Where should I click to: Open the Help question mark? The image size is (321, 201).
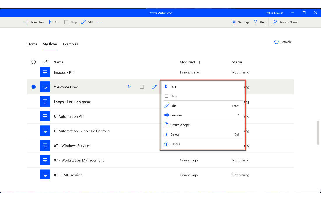coord(256,22)
